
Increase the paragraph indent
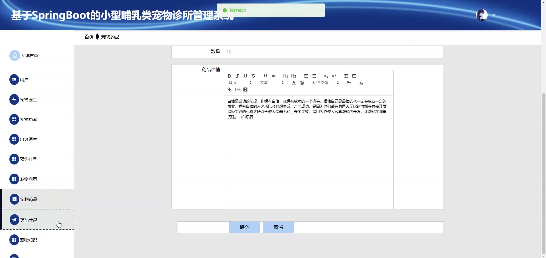pos(354,76)
